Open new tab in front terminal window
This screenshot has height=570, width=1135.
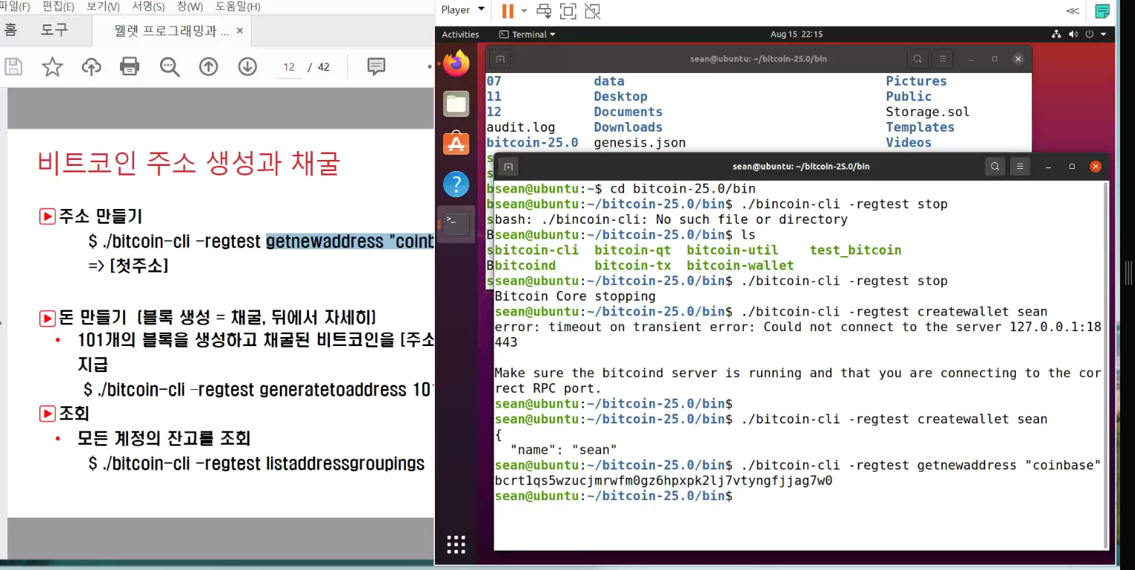point(509,167)
